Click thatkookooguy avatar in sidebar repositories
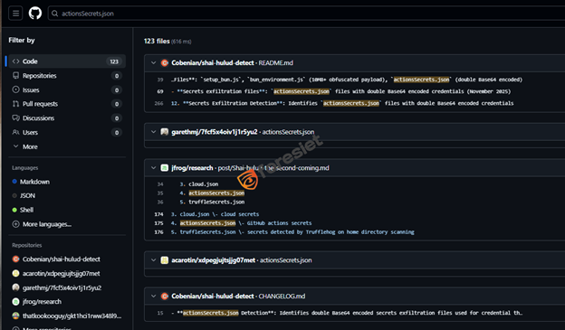Viewport: 565px width, 330px height. click(16, 316)
